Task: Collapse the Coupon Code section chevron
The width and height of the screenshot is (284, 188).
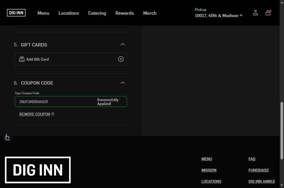Action: coord(123,83)
